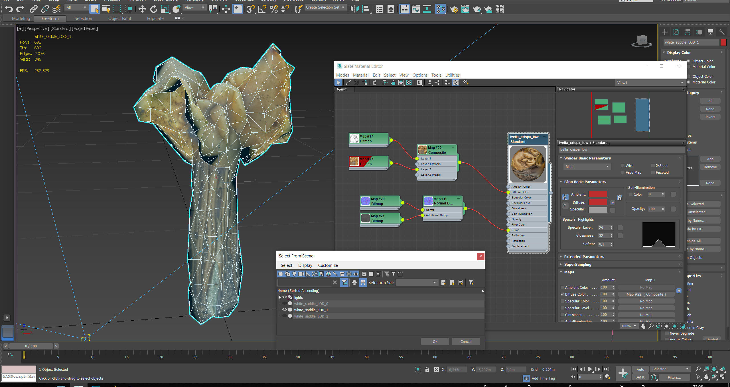This screenshot has width=730, height=387.
Task: Click the Specular gray color swatch
Action: click(x=598, y=210)
